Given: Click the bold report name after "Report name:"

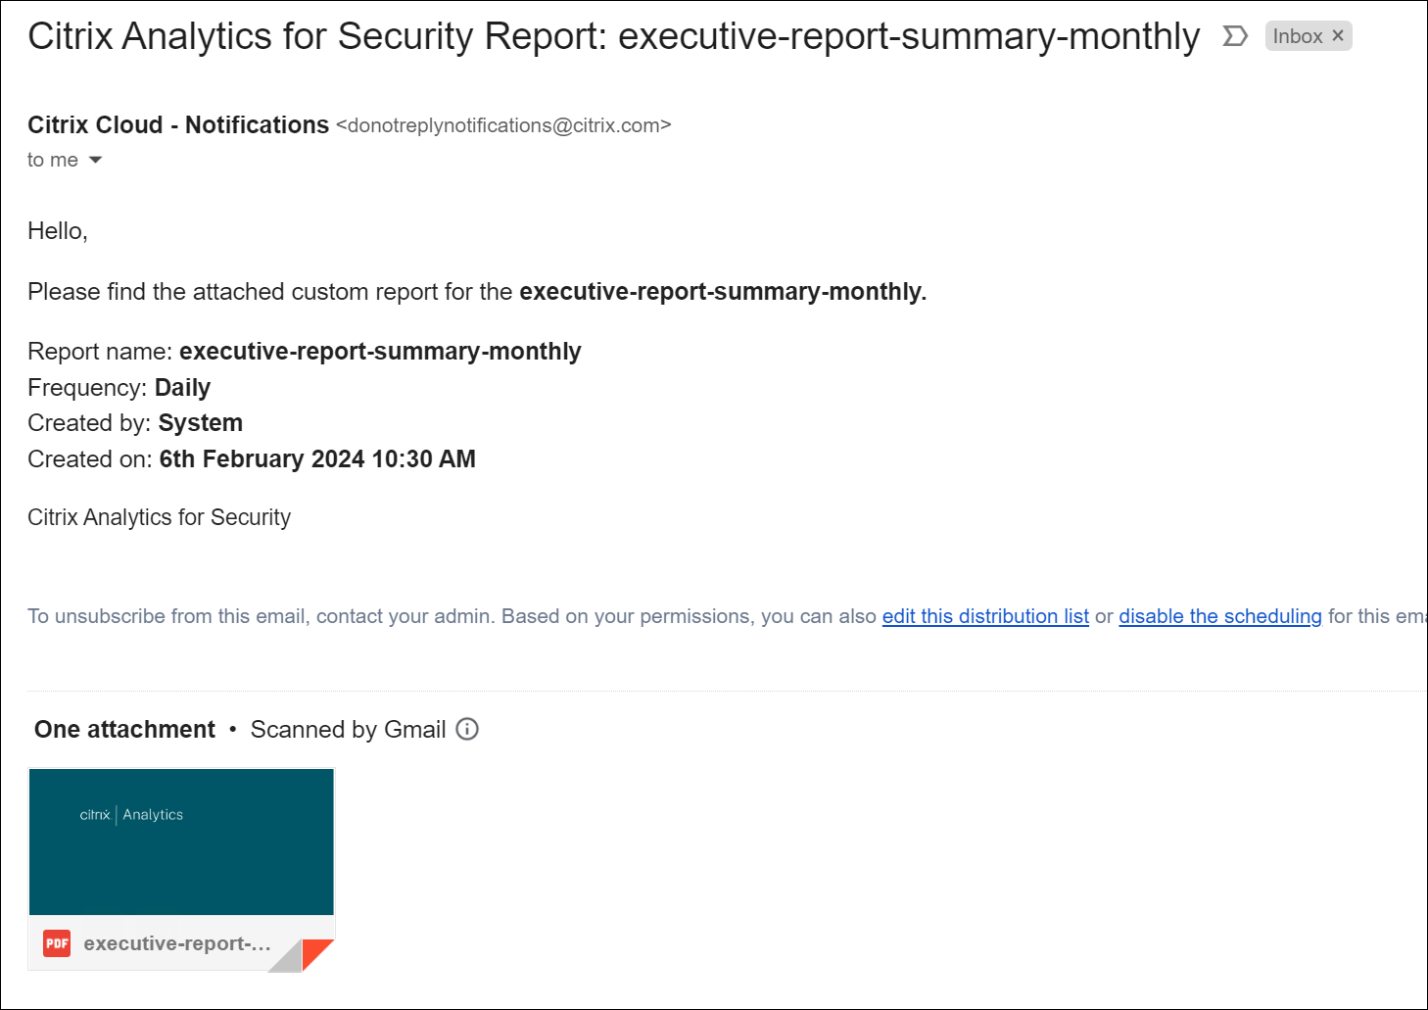Looking at the screenshot, I should tap(380, 351).
